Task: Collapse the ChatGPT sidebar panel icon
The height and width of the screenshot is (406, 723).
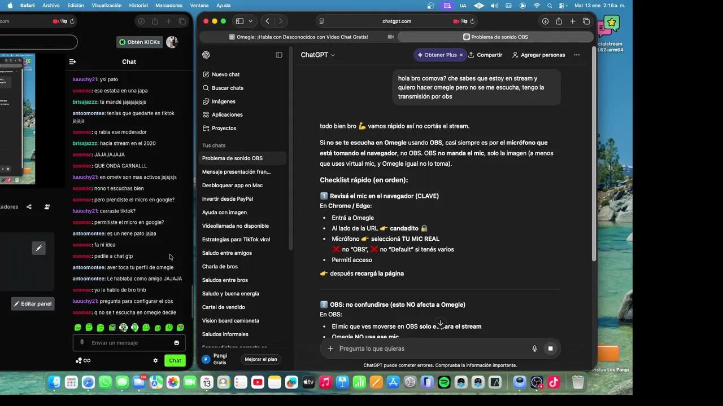Action: 279,55
